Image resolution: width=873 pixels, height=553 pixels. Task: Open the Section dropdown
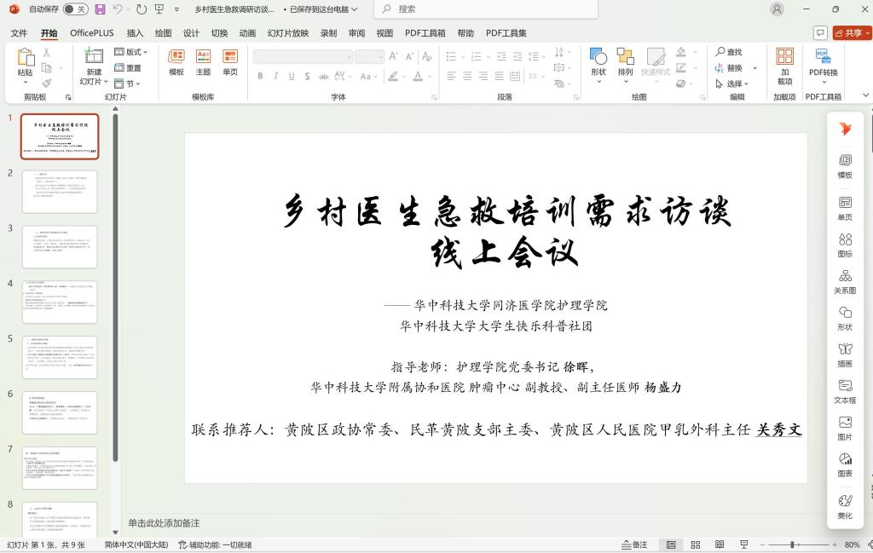coord(128,84)
